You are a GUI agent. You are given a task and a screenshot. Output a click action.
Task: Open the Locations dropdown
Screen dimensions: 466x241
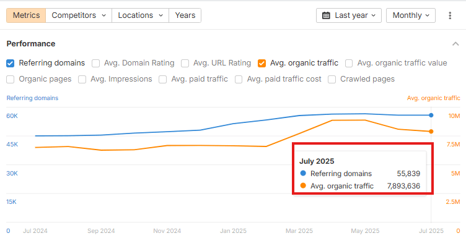140,15
